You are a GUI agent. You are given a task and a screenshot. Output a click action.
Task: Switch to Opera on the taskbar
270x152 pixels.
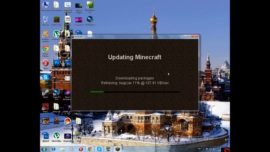tap(81, 149)
